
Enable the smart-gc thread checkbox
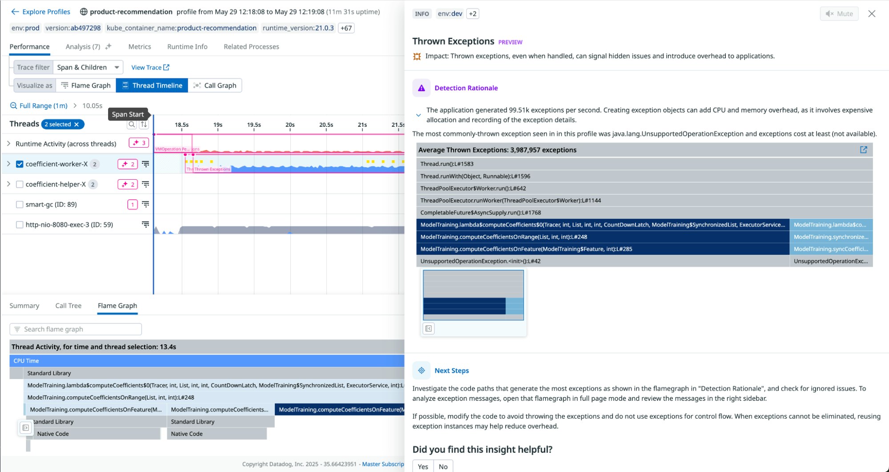20,205
